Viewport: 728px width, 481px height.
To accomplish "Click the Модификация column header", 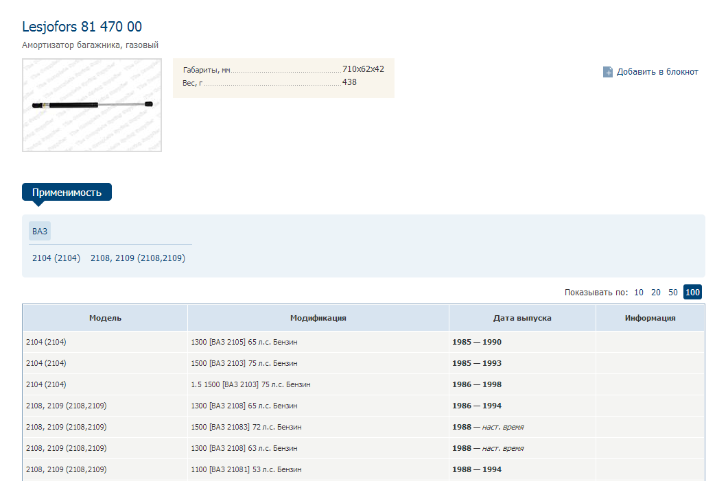I will coord(318,318).
